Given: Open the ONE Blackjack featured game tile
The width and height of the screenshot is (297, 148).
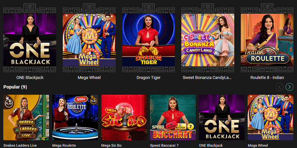Looking at the screenshot, I should (30, 40).
